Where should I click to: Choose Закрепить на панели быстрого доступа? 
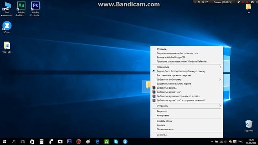pyautogui.click(x=187, y=53)
